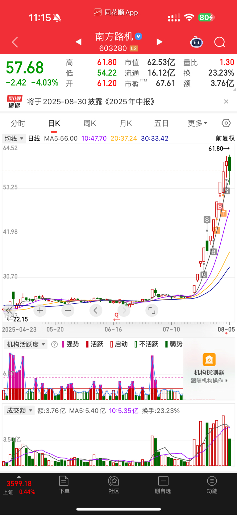Viewport: 237px width, 515px height.
Task: Open chart settings hexagon icon
Action: tap(226, 123)
